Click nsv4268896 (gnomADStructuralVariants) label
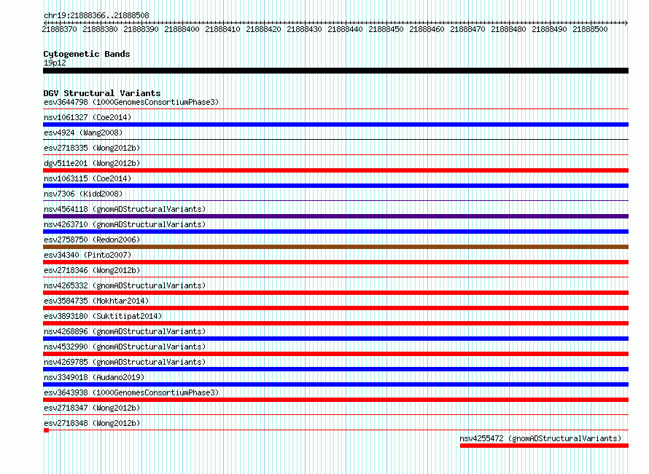The height and width of the screenshot is (474, 649). (x=125, y=331)
